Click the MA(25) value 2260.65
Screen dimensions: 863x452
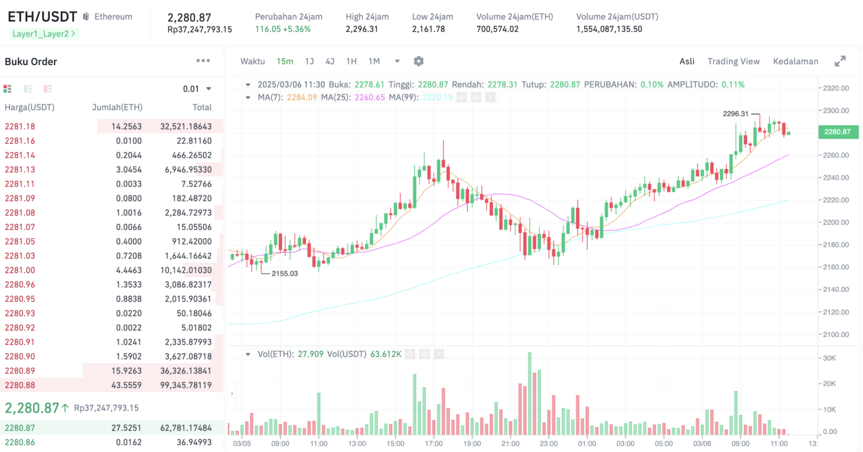[370, 98]
